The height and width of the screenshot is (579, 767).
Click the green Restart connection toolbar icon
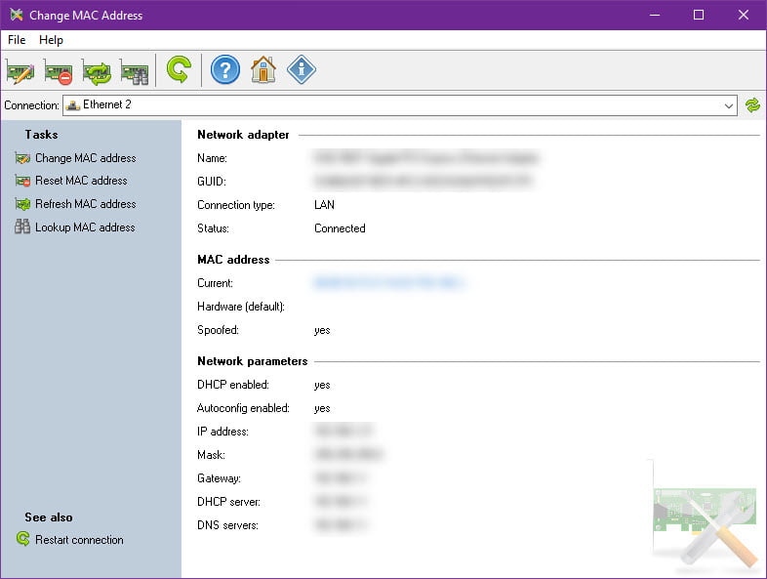pos(179,70)
